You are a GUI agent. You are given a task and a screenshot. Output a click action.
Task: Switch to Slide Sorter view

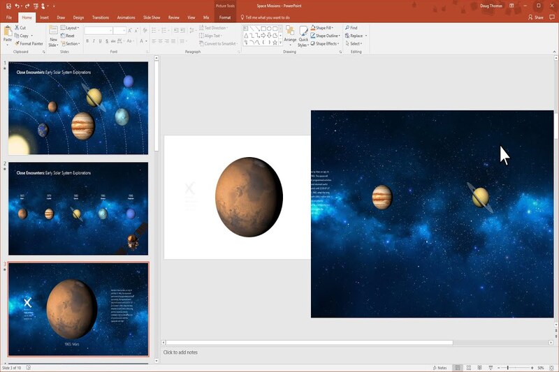(x=467, y=368)
